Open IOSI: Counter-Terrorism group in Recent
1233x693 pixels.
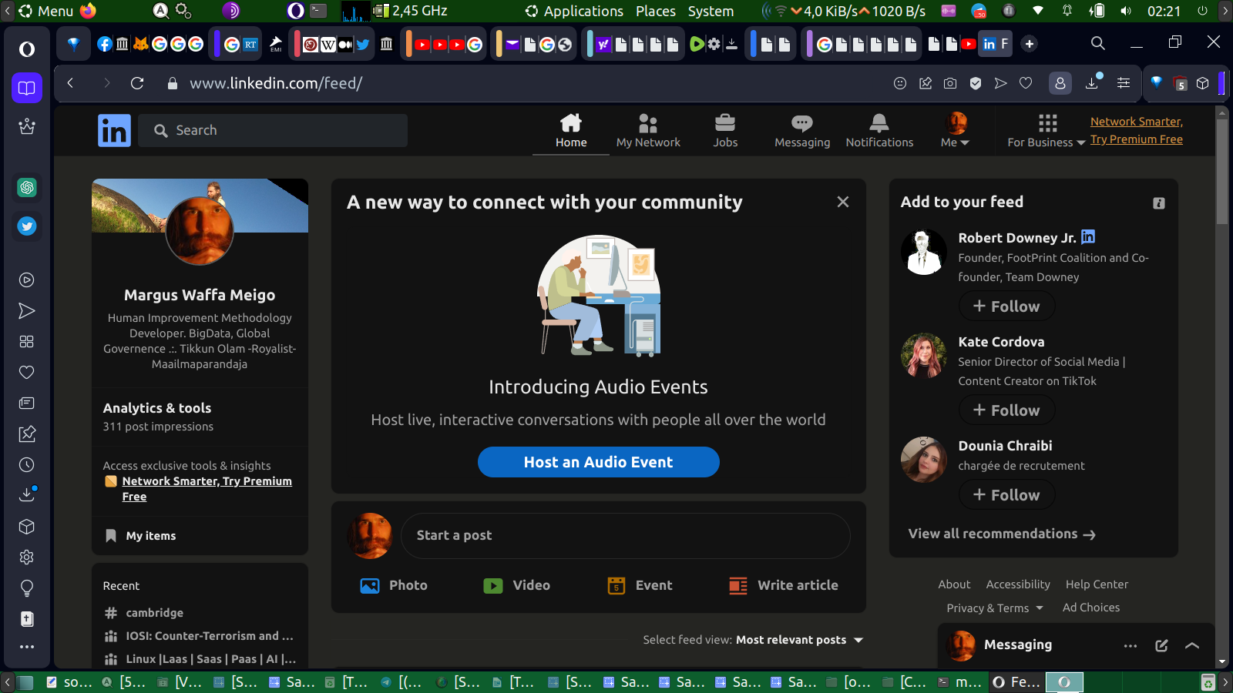(200, 636)
